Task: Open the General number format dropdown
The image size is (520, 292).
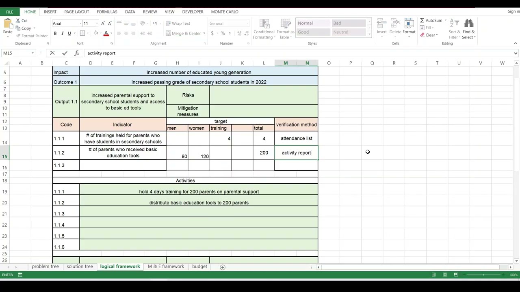Action: [x=247, y=24]
